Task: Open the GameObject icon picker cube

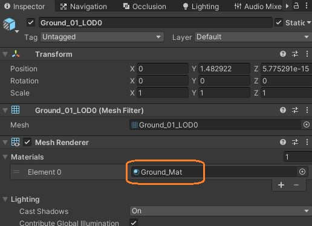Action: pyautogui.click(x=10, y=25)
